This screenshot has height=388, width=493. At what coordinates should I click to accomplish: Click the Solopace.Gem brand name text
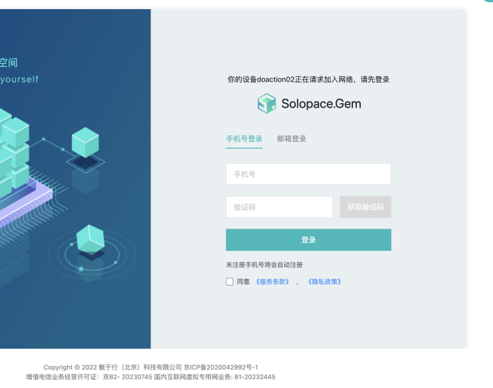pos(321,104)
